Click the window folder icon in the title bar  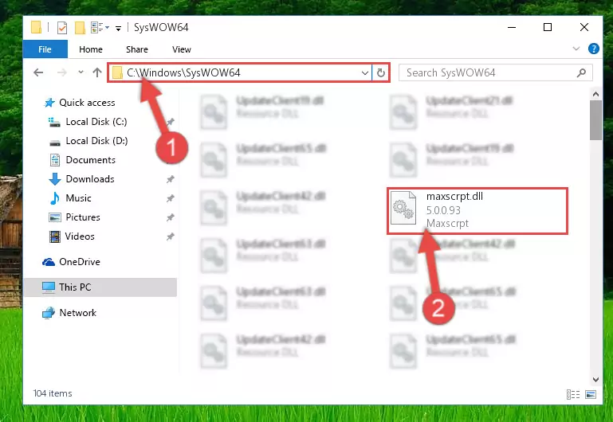coord(36,27)
